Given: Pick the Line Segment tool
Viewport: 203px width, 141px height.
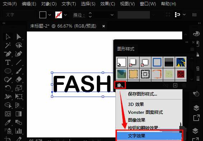Looking at the screenshot, I should point(19,62).
